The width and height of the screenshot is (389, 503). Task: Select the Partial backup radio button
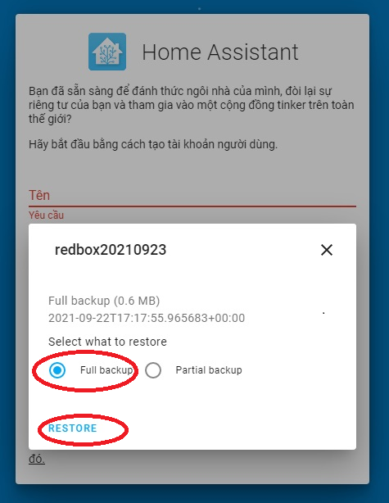(x=153, y=370)
